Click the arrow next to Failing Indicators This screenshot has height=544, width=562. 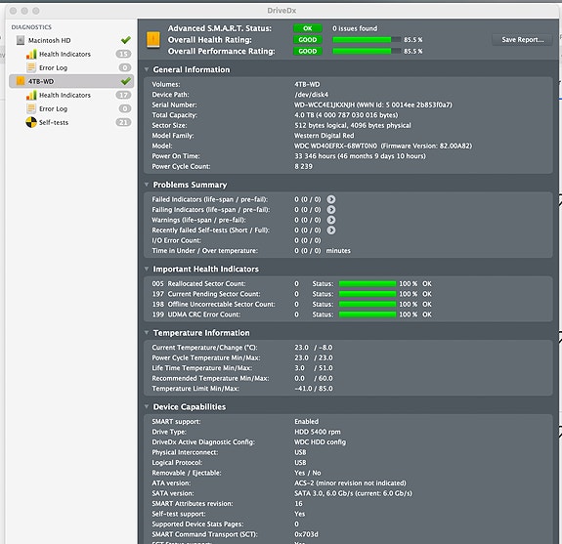click(x=331, y=210)
